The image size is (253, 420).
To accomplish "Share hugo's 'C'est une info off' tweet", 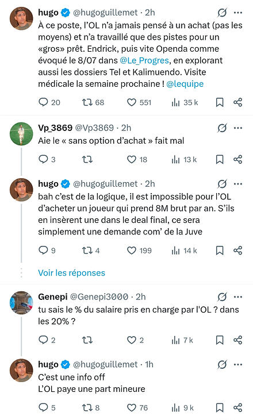I will 237,407.
